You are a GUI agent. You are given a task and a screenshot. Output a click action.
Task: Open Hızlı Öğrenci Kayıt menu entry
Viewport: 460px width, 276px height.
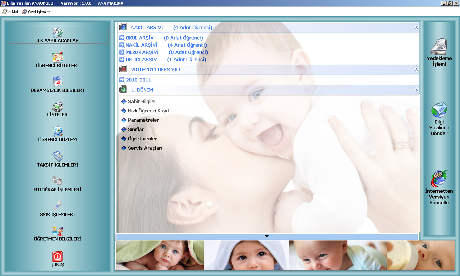click(148, 111)
